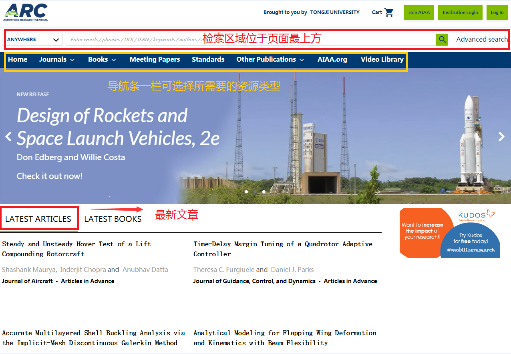Viewport: 511px width, 354px height.
Task: Advance to next carousel slide arrow
Action: [x=501, y=137]
